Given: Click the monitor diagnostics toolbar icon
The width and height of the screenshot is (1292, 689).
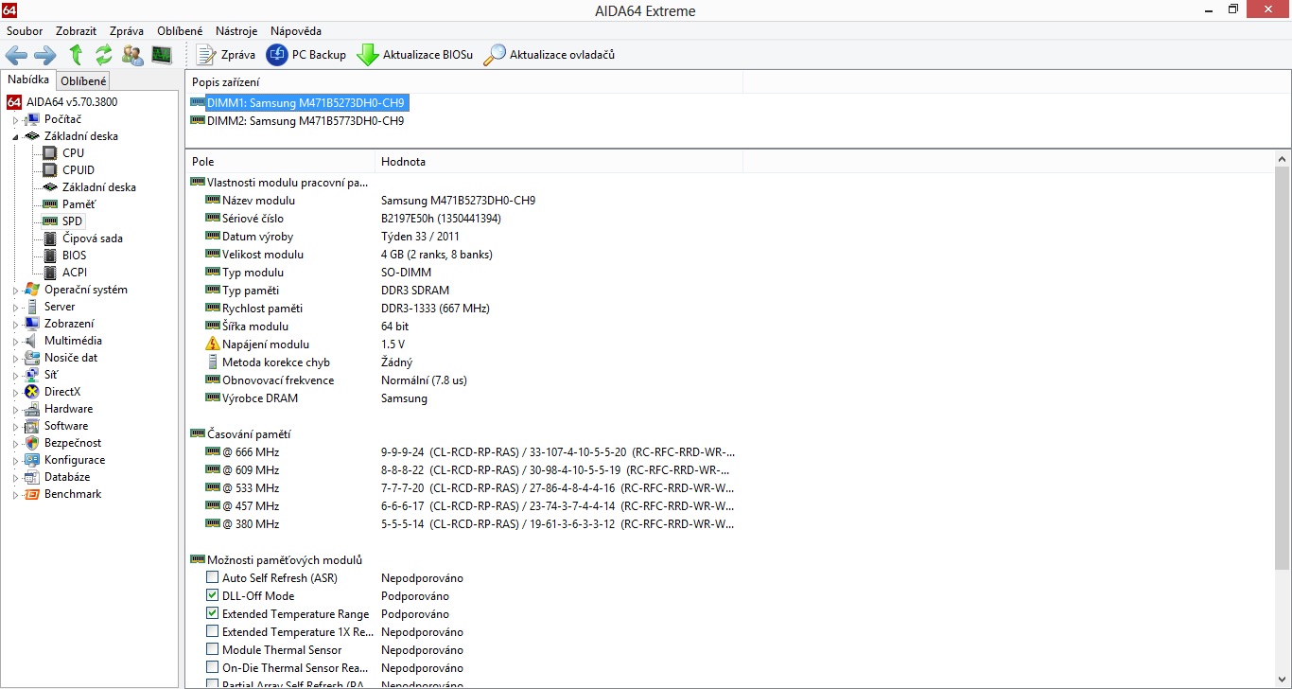Looking at the screenshot, I should click(x=162, y=55).
